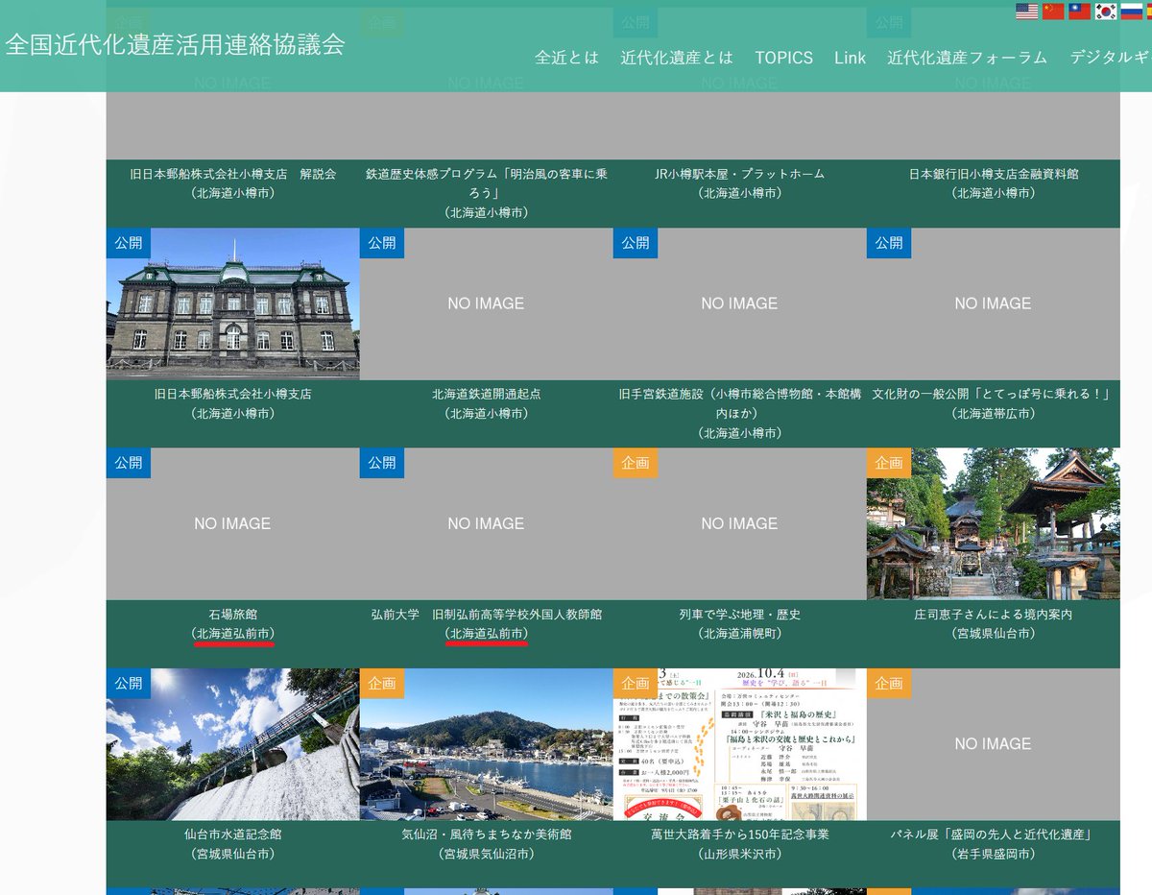
Task: Open the JR小樽駅本屋・プラットホーム title
Action: click(740, 174)
